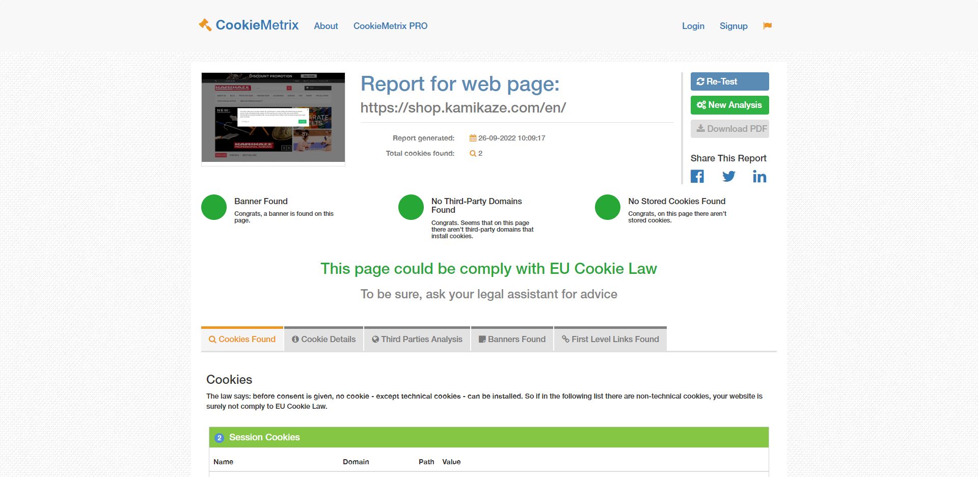This screenshot has width=978, height=477.
Task: Go to the About page
Action: pos(326,26)
